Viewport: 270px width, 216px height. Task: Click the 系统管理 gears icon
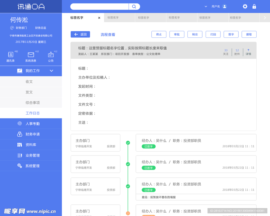click(x=20, y=166)
